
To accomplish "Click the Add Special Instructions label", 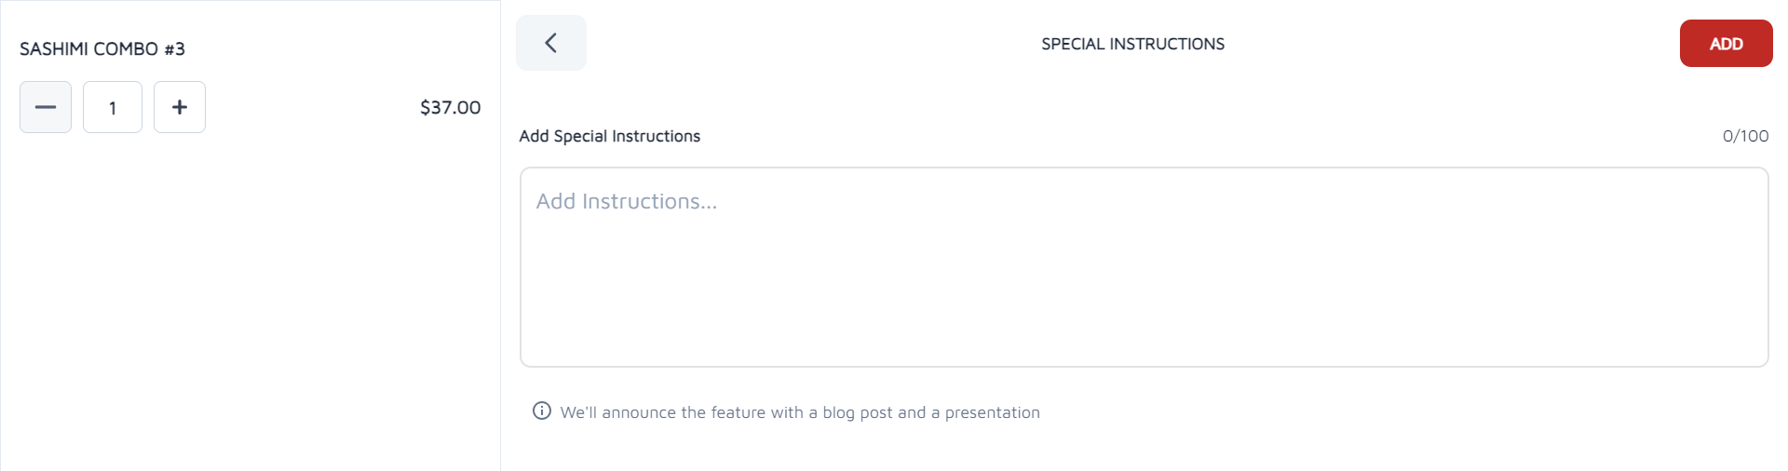I will click(610, 136).
